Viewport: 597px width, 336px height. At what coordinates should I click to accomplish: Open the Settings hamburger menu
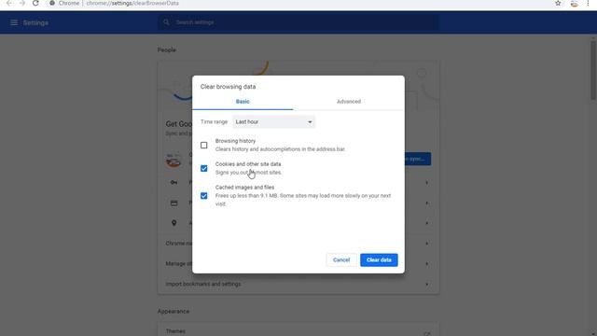pyautogui.click(x=14, y=22)
